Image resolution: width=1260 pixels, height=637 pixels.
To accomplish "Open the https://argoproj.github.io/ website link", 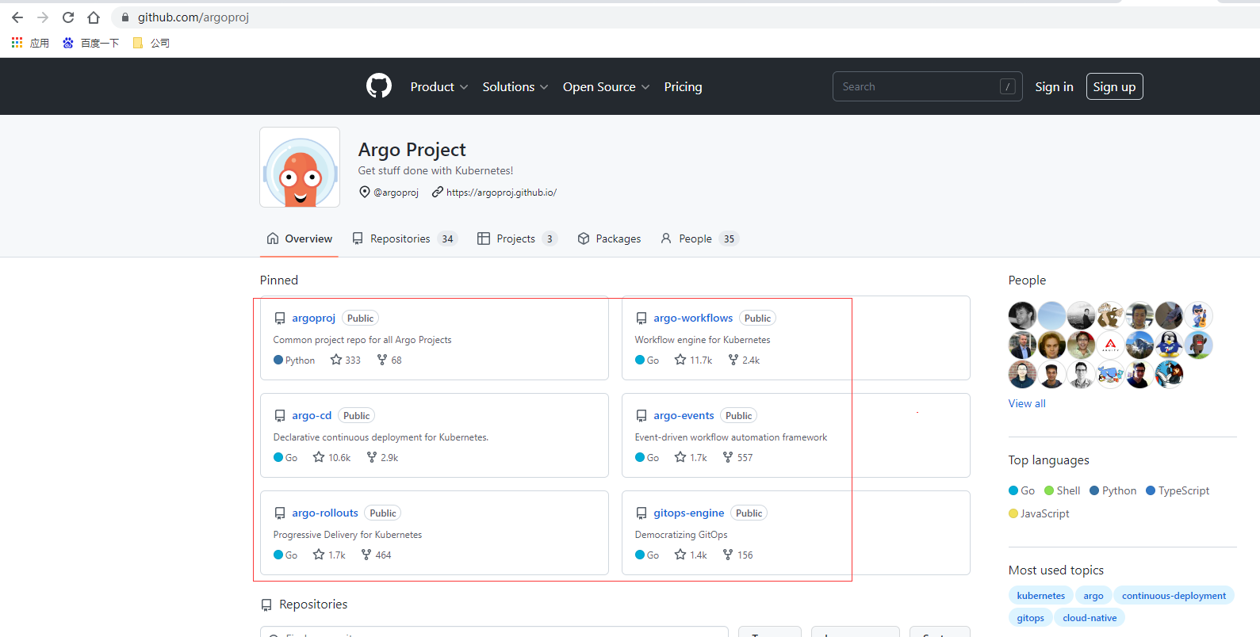I will coord(501,193).
